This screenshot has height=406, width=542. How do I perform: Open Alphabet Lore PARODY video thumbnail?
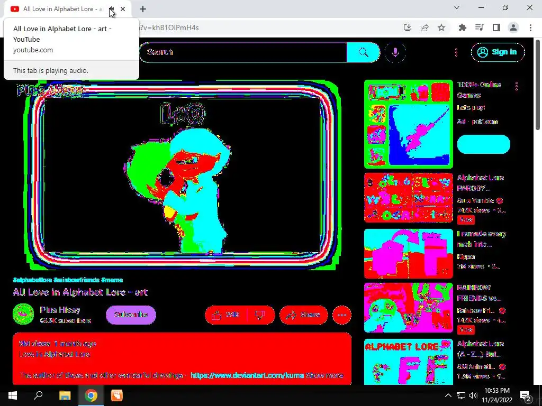408,198
